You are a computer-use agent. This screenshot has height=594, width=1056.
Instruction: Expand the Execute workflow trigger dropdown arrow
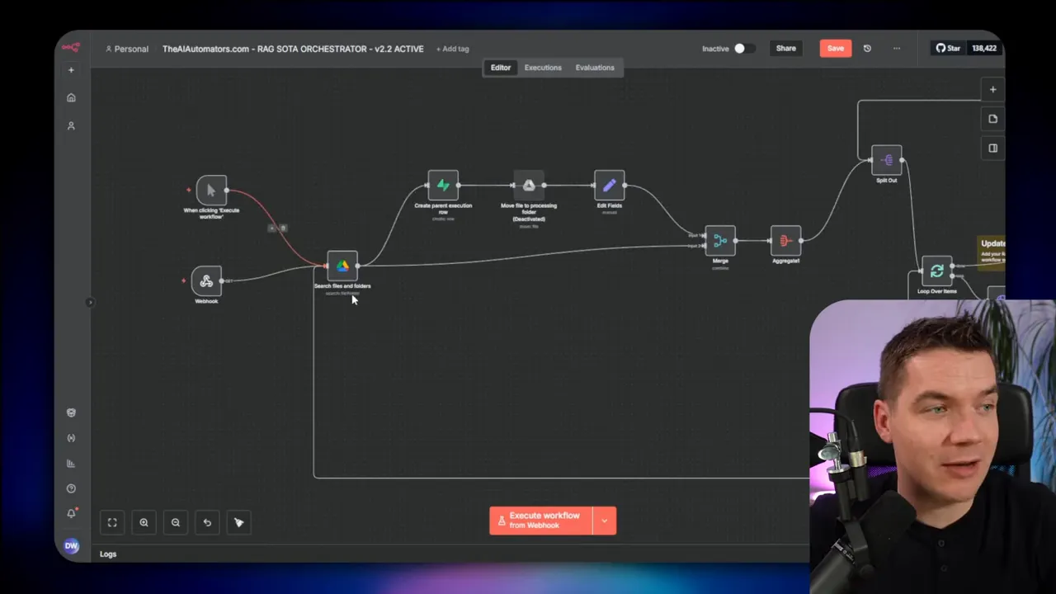tap(605, 521)
